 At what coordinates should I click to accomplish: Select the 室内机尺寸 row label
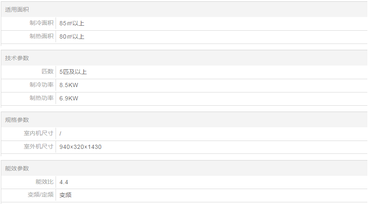coord(39,133)
